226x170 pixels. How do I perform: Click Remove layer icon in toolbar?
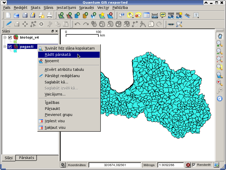(110, 15)
